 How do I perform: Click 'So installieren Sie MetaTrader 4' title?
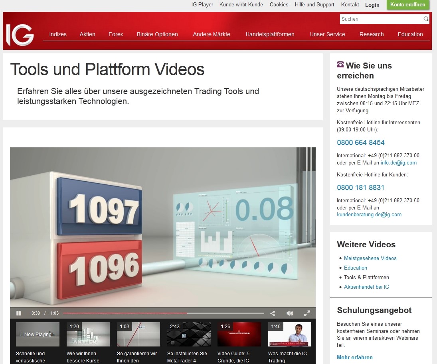coord(187,357)
